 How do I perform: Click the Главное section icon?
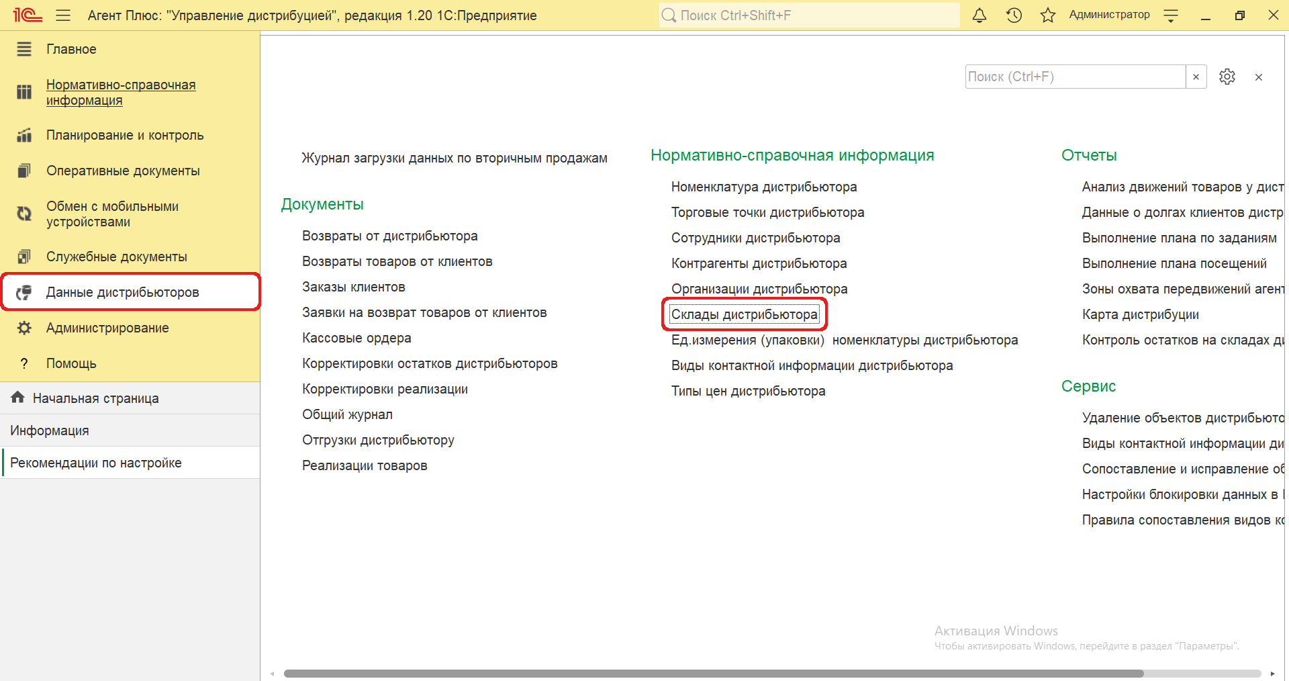point(24,49)
